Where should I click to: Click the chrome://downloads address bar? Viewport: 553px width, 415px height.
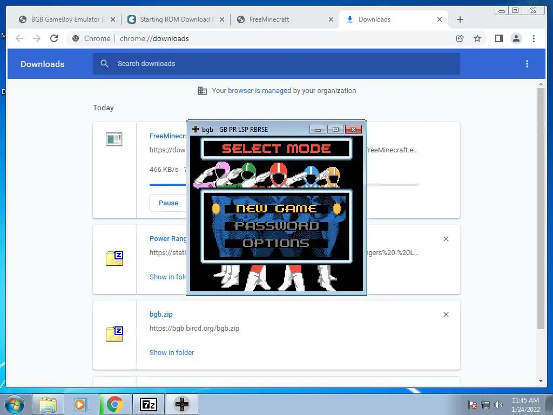260,38
